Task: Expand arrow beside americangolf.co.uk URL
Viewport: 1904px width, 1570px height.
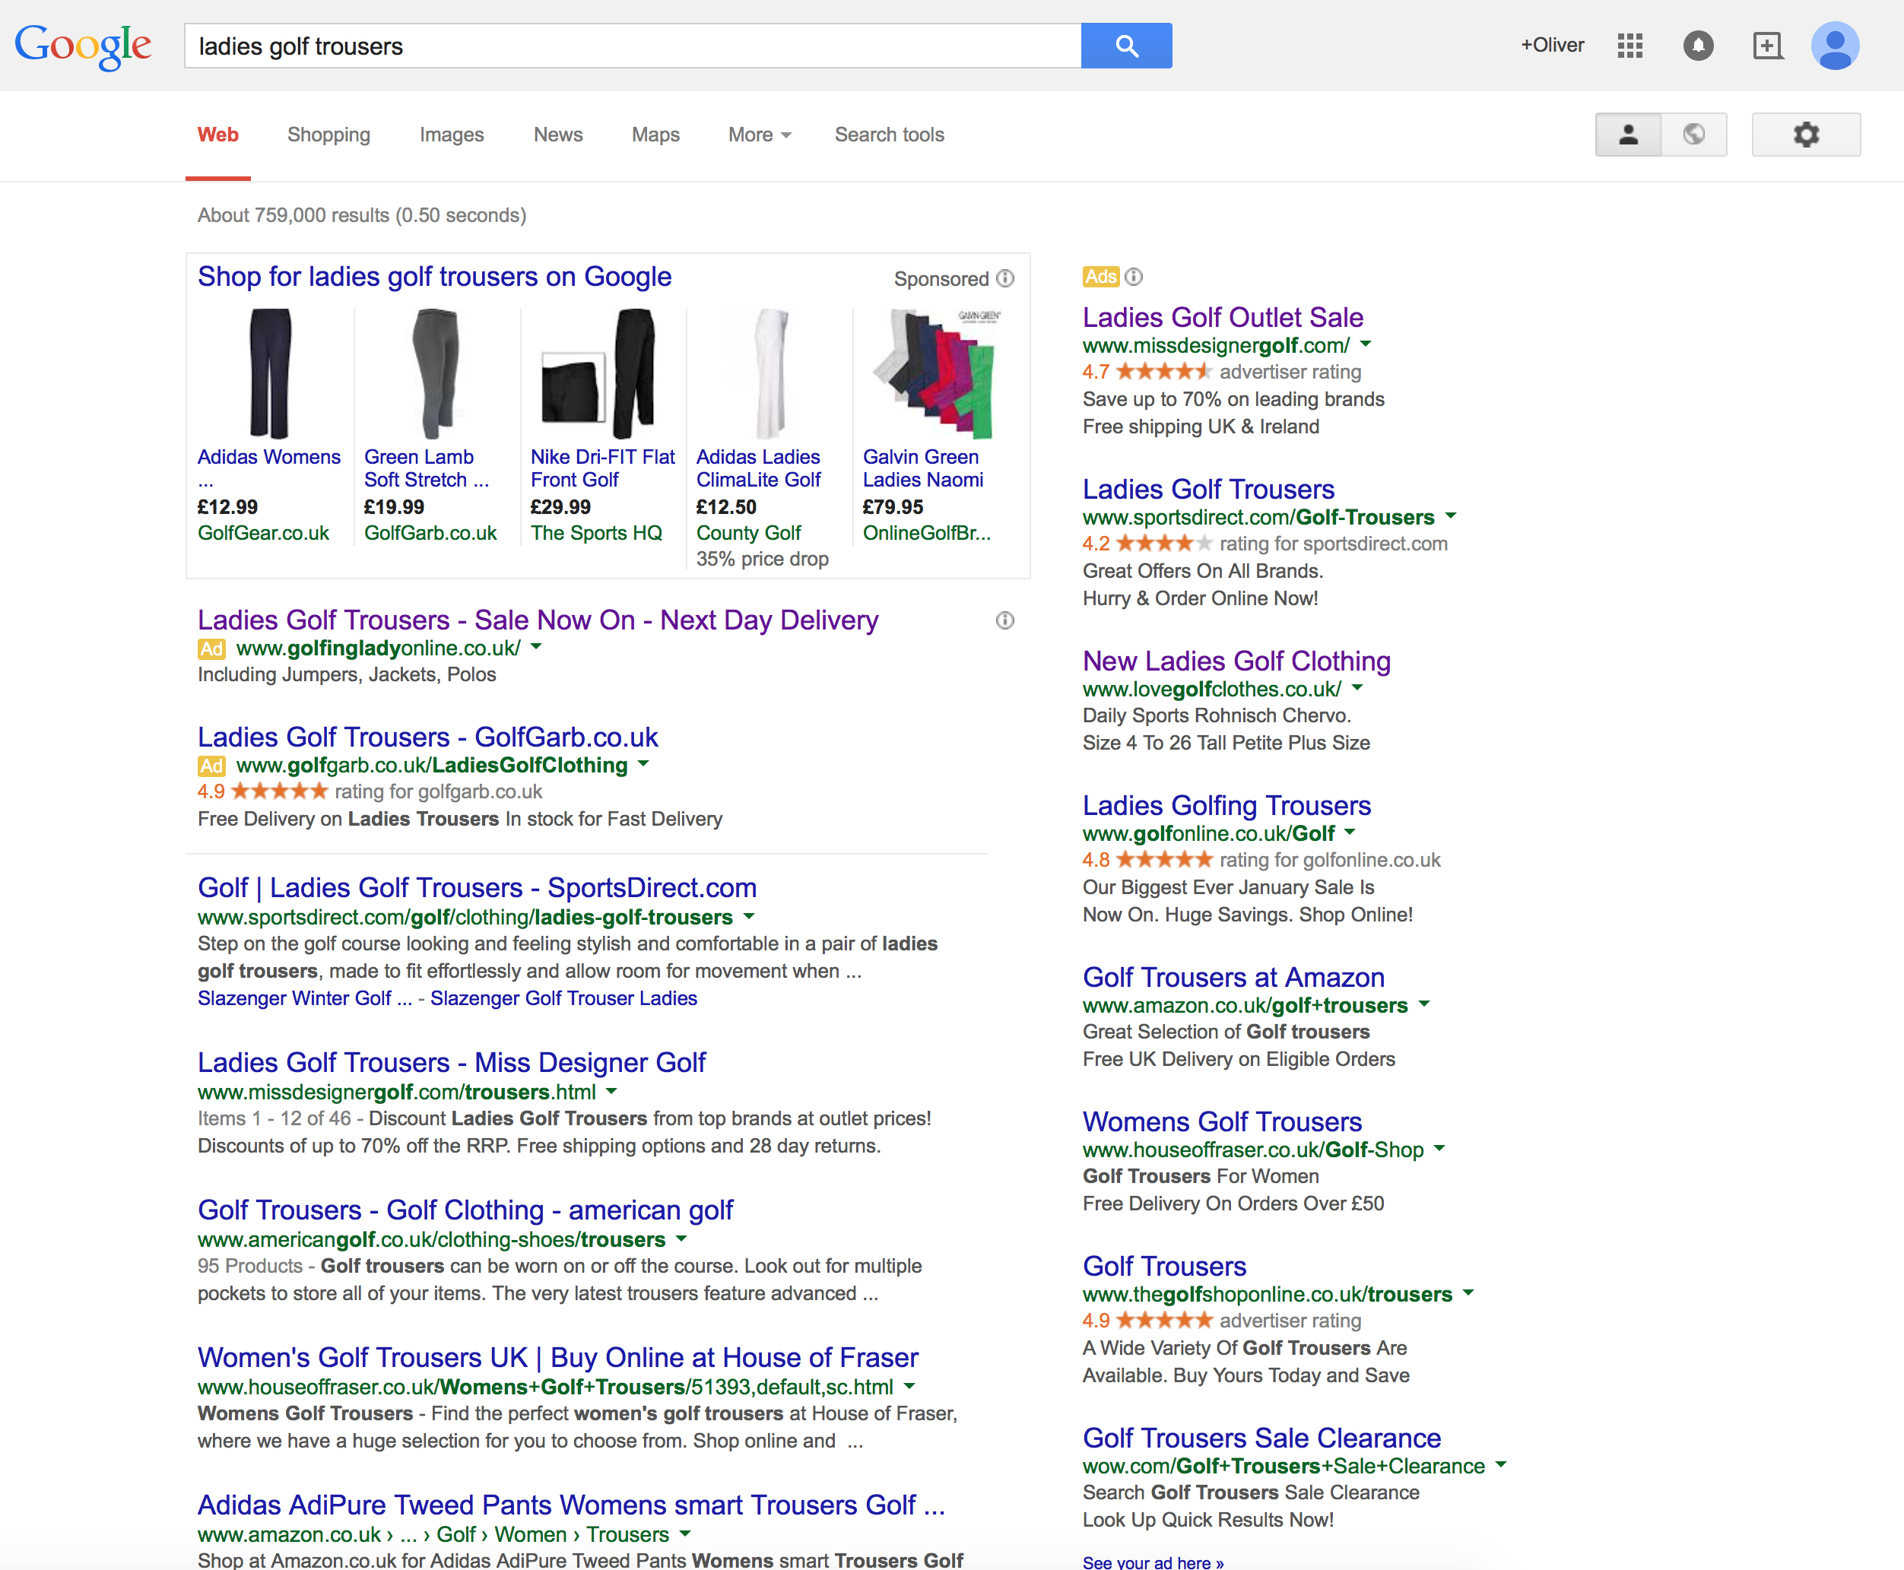Action: coord(681,1238)
